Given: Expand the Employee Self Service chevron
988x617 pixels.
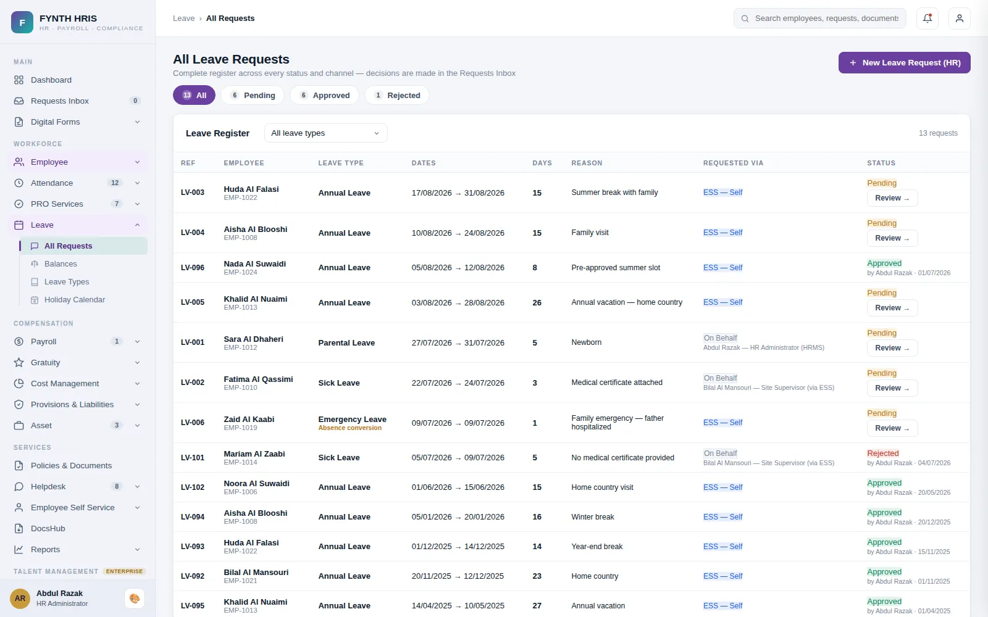Looking at the screenshot, I should tap(137, 508).
